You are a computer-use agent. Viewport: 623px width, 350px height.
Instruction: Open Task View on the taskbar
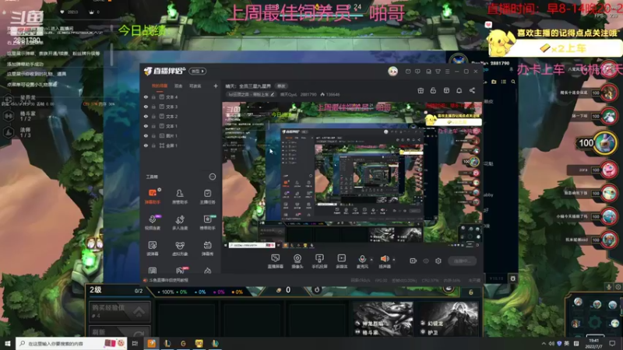pyautogui.click(x=135, y=343)
